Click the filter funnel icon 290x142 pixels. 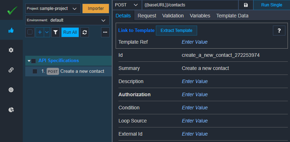tap(56, 32)
